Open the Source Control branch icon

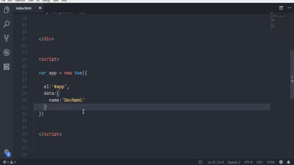(6, 38)
